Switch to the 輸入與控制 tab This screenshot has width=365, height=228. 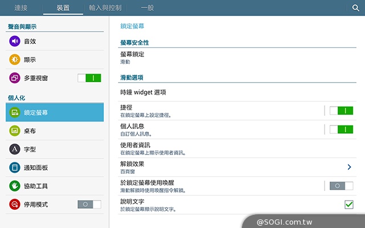[105, 8]
